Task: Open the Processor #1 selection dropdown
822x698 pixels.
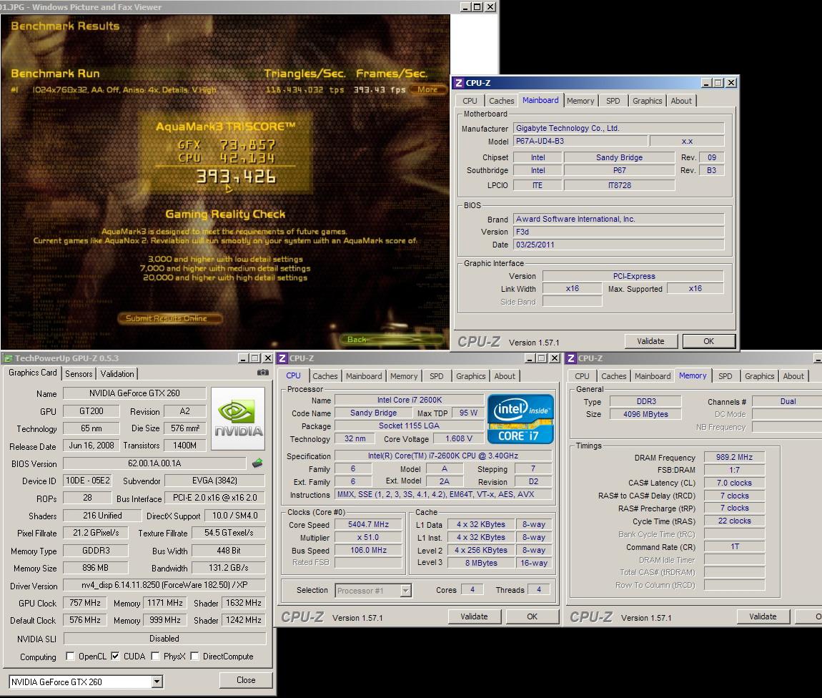Action: (405, 591)
